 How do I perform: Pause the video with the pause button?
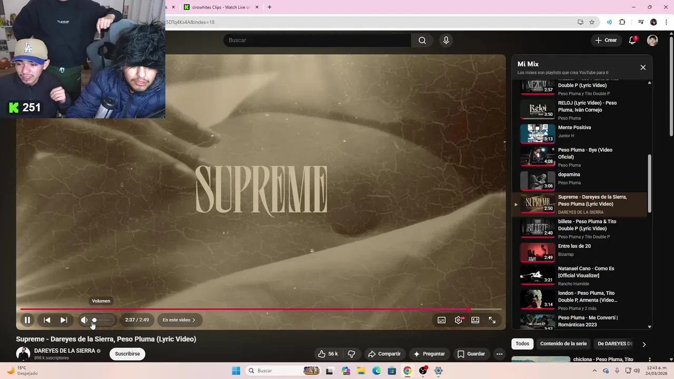[27, 320]
